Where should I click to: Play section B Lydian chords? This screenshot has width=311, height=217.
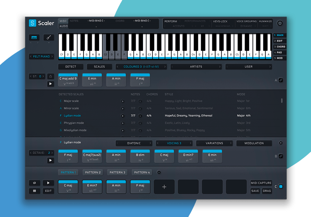point(51,160)
